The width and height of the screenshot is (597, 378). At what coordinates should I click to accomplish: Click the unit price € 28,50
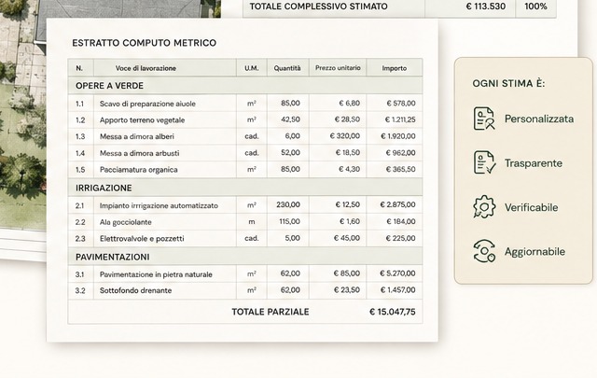(x=347, y=119)
